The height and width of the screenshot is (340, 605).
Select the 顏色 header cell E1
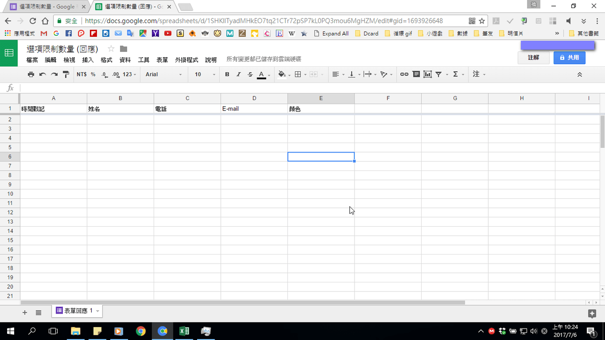coord(321,109)
